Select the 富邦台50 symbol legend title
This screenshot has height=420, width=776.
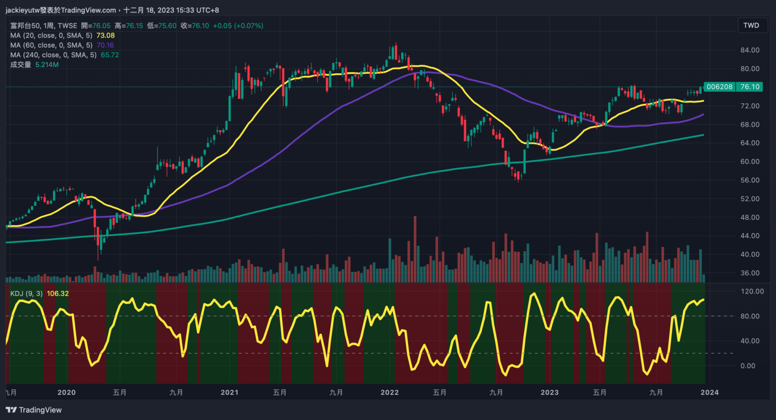point(44,26)
